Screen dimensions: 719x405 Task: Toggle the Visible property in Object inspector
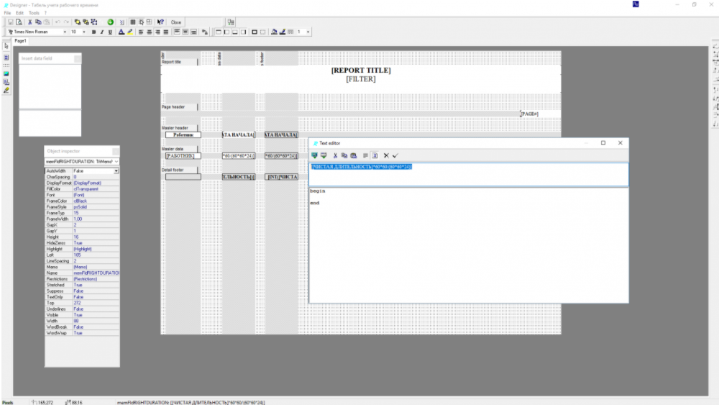pyautogui.click(x=96, y=315)
